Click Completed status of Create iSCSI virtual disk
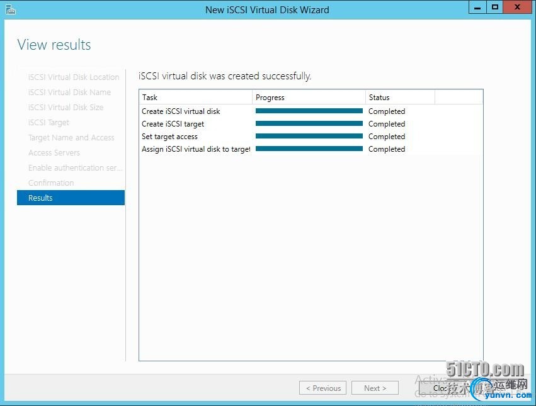The image size is (536, 406). pos(387,111)
